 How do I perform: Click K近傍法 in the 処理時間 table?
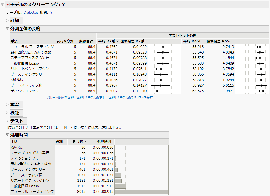pyautogui.click(x=17, y=147)
